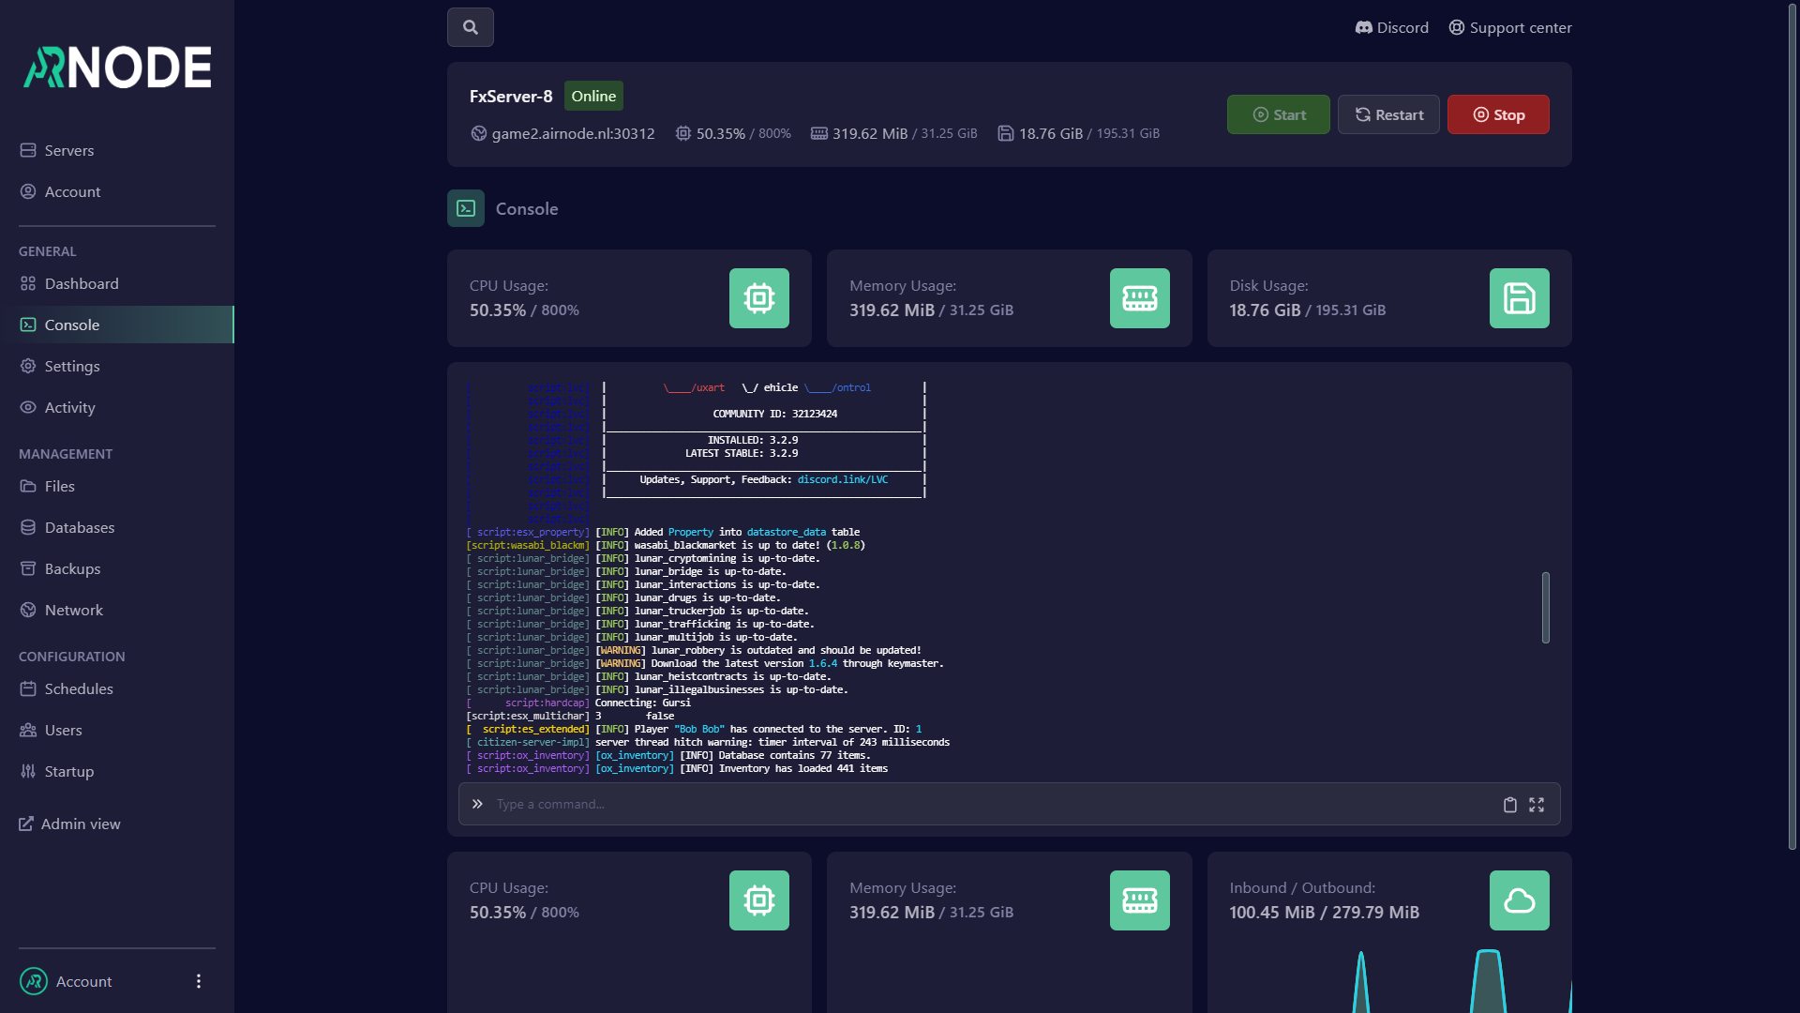Click the Activity eye icon

(x=28, y=407)
